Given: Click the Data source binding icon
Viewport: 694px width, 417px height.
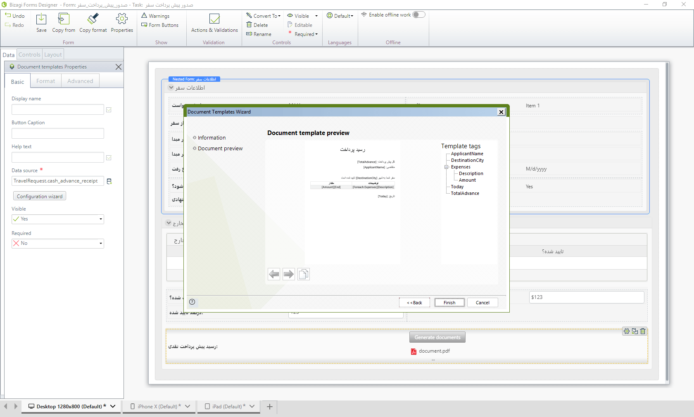Looking at the screenshot, I should click(109, 181).
